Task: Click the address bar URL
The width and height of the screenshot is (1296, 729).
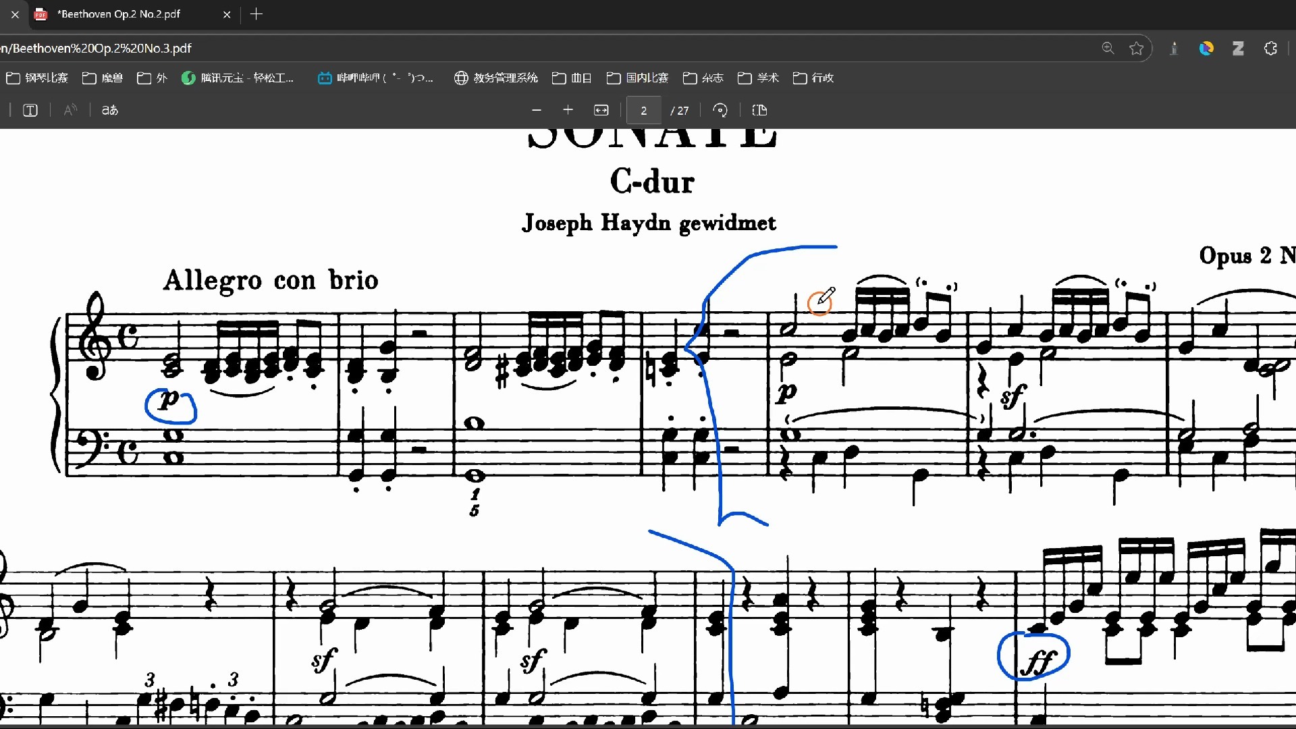Action: [96, 49]
